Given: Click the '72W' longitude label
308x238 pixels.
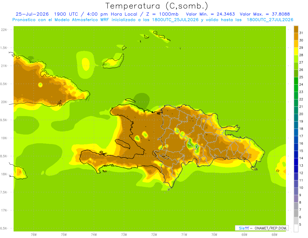Looking at the screenshot, I should point(154,235).
